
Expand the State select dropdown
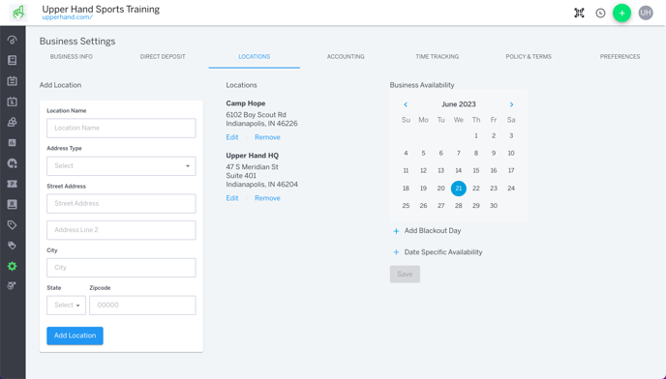click(x=66, y=306)
